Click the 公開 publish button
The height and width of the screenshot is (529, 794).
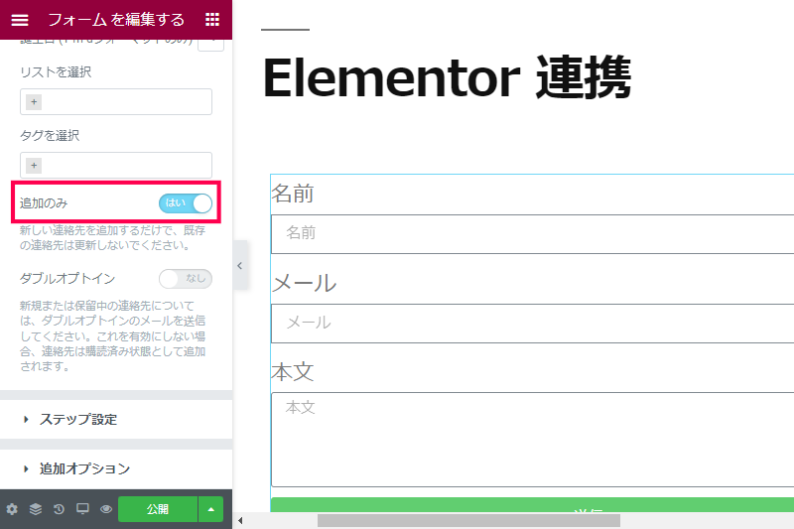click(x=158, y=509)
